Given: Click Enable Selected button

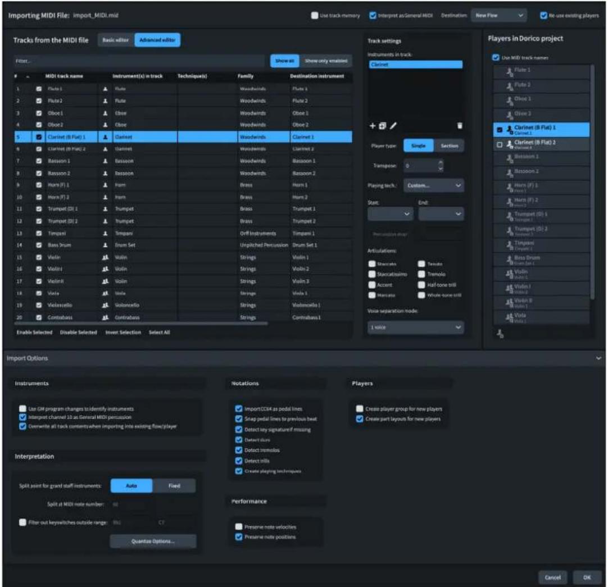Looking at the screenshot, I should tap(34, 333).
